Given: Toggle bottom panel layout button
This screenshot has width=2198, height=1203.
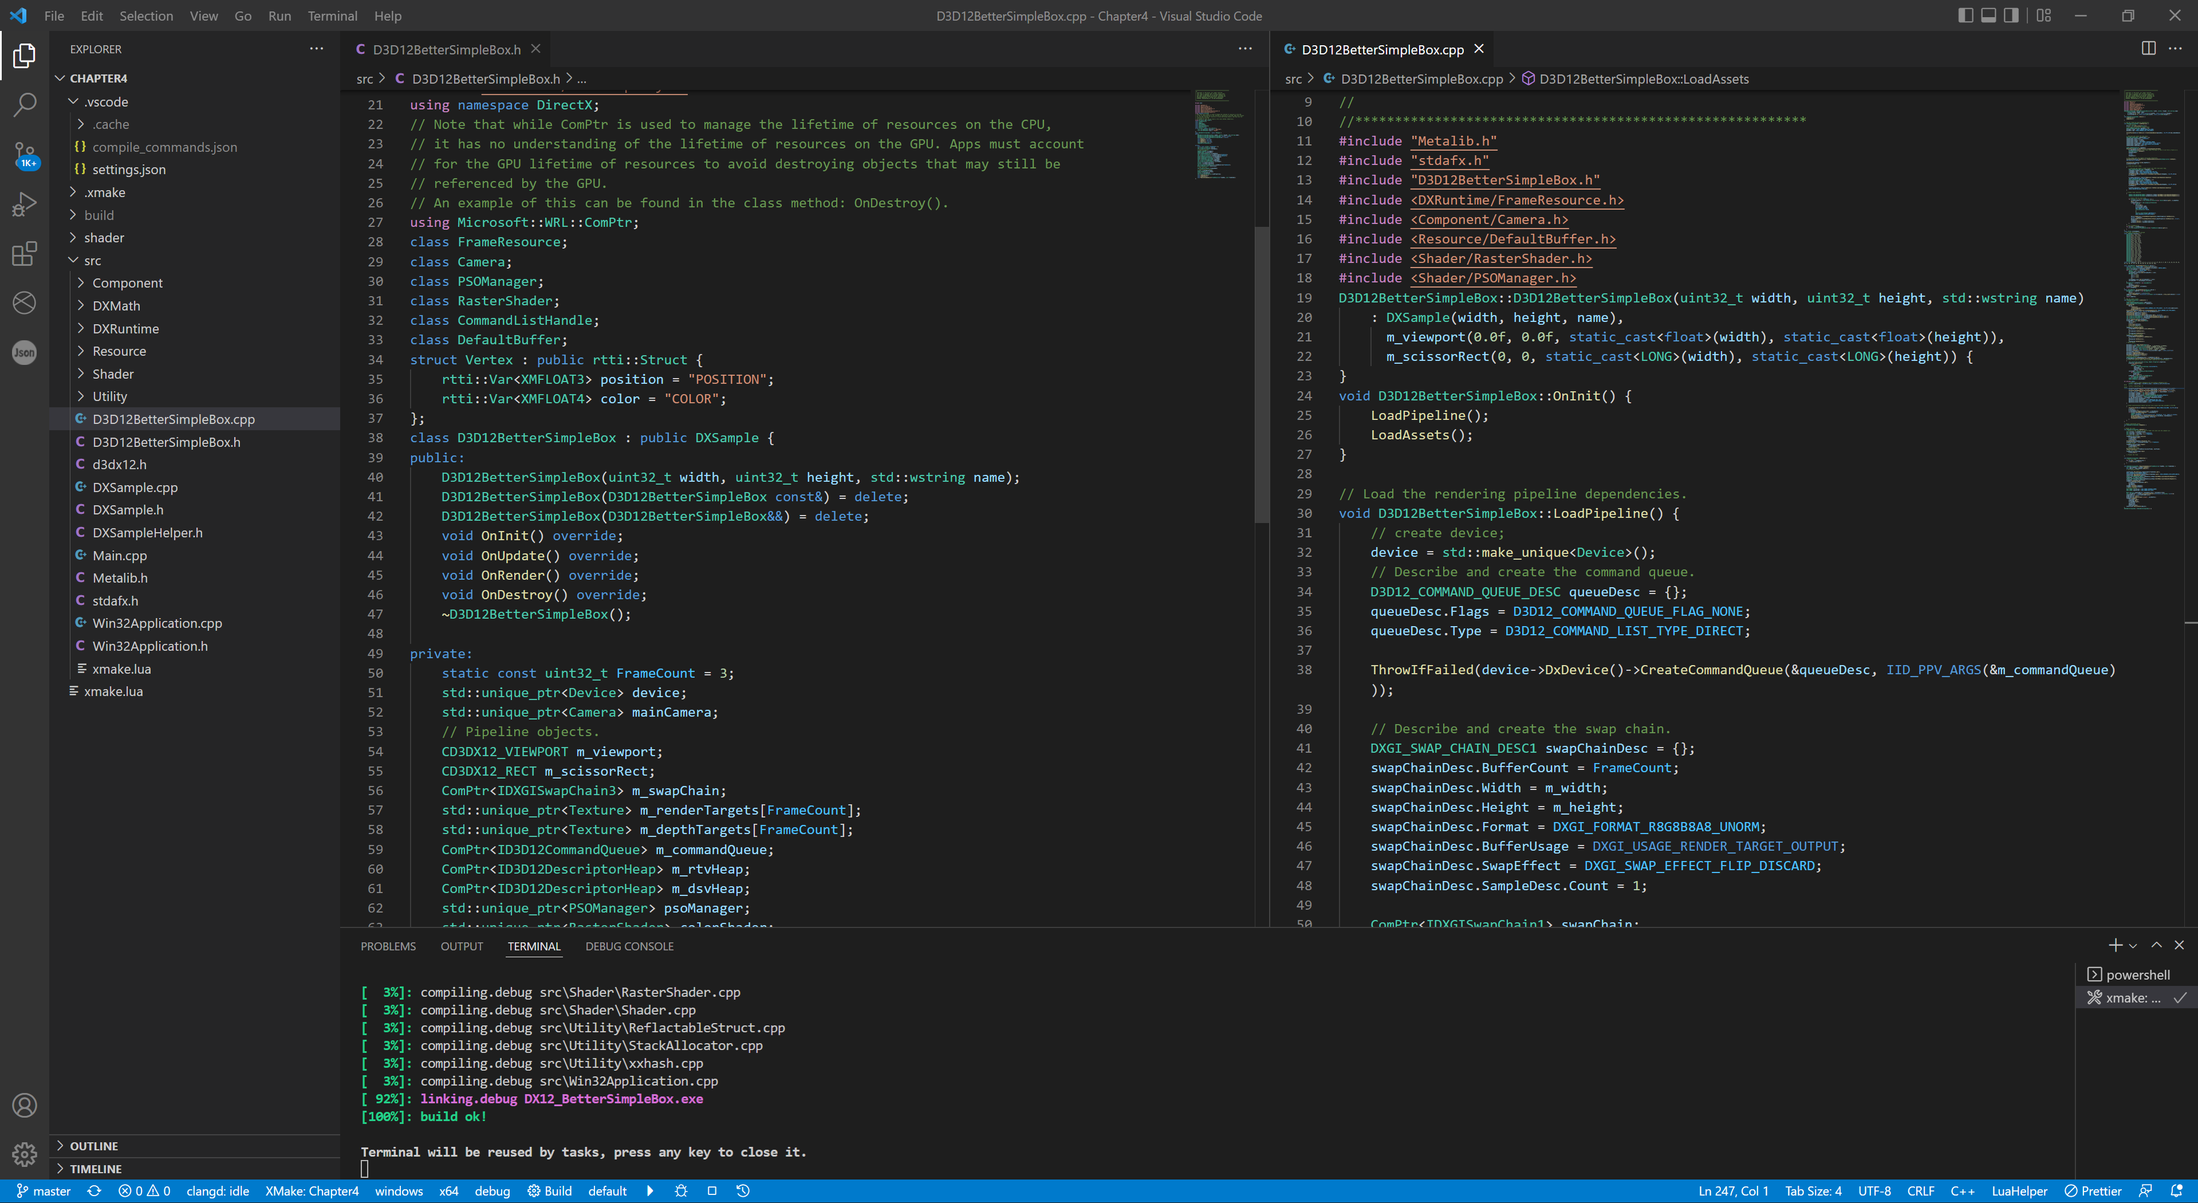Looking at the screenshot, I should [1988, 15].
